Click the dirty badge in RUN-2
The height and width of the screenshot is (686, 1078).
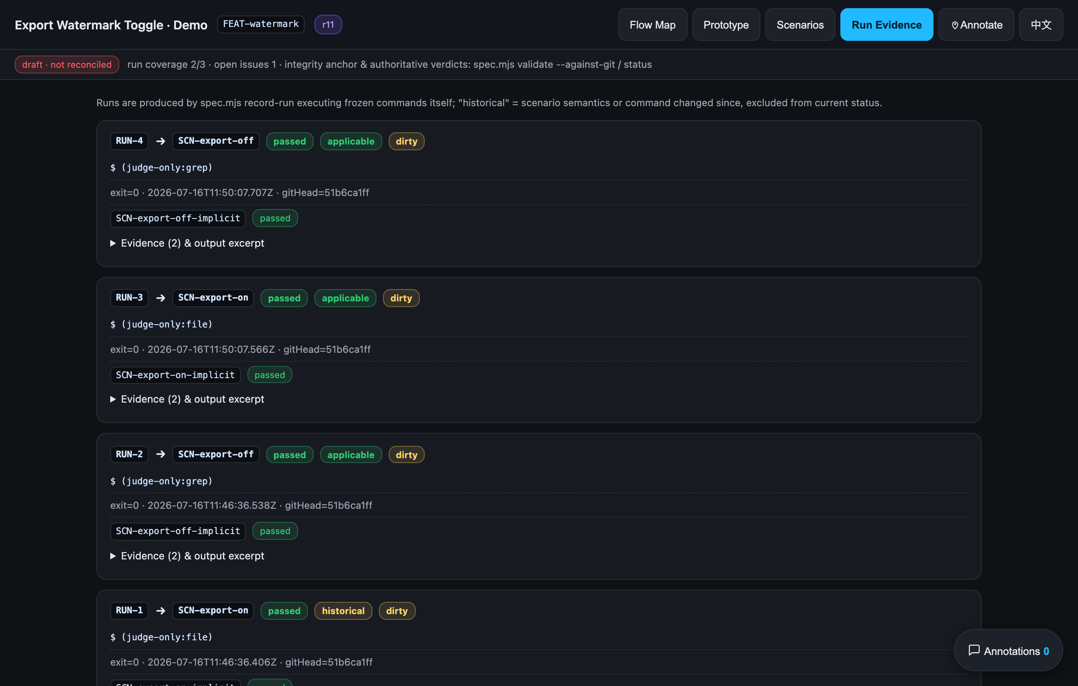(406, 455)
